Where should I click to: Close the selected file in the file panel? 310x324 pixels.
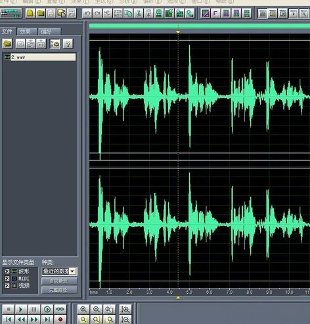tap(20, 44)
